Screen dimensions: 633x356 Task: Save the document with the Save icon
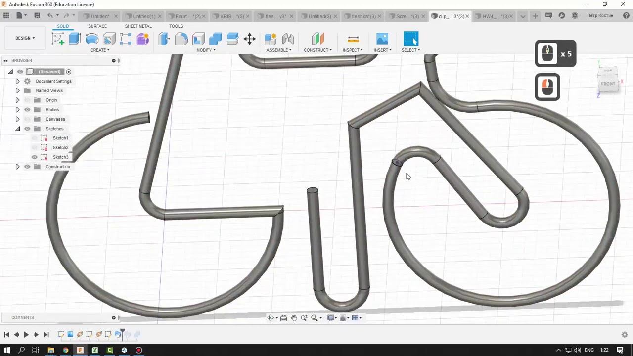click(x=37, y=16)
